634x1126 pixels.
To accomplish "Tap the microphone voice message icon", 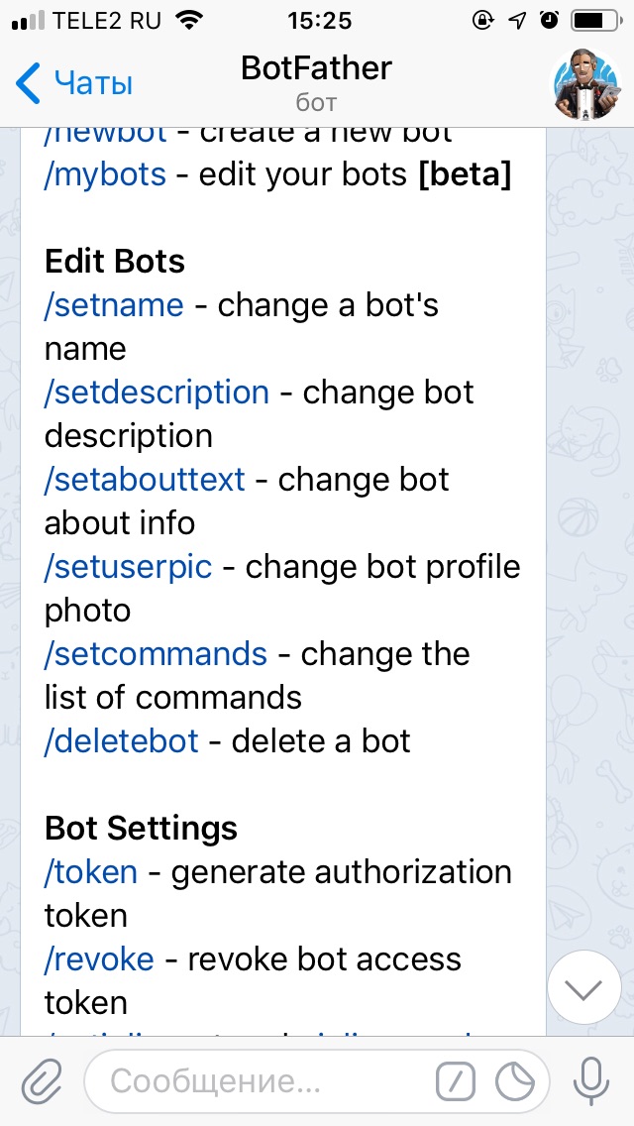I will tap(592, 1079).
